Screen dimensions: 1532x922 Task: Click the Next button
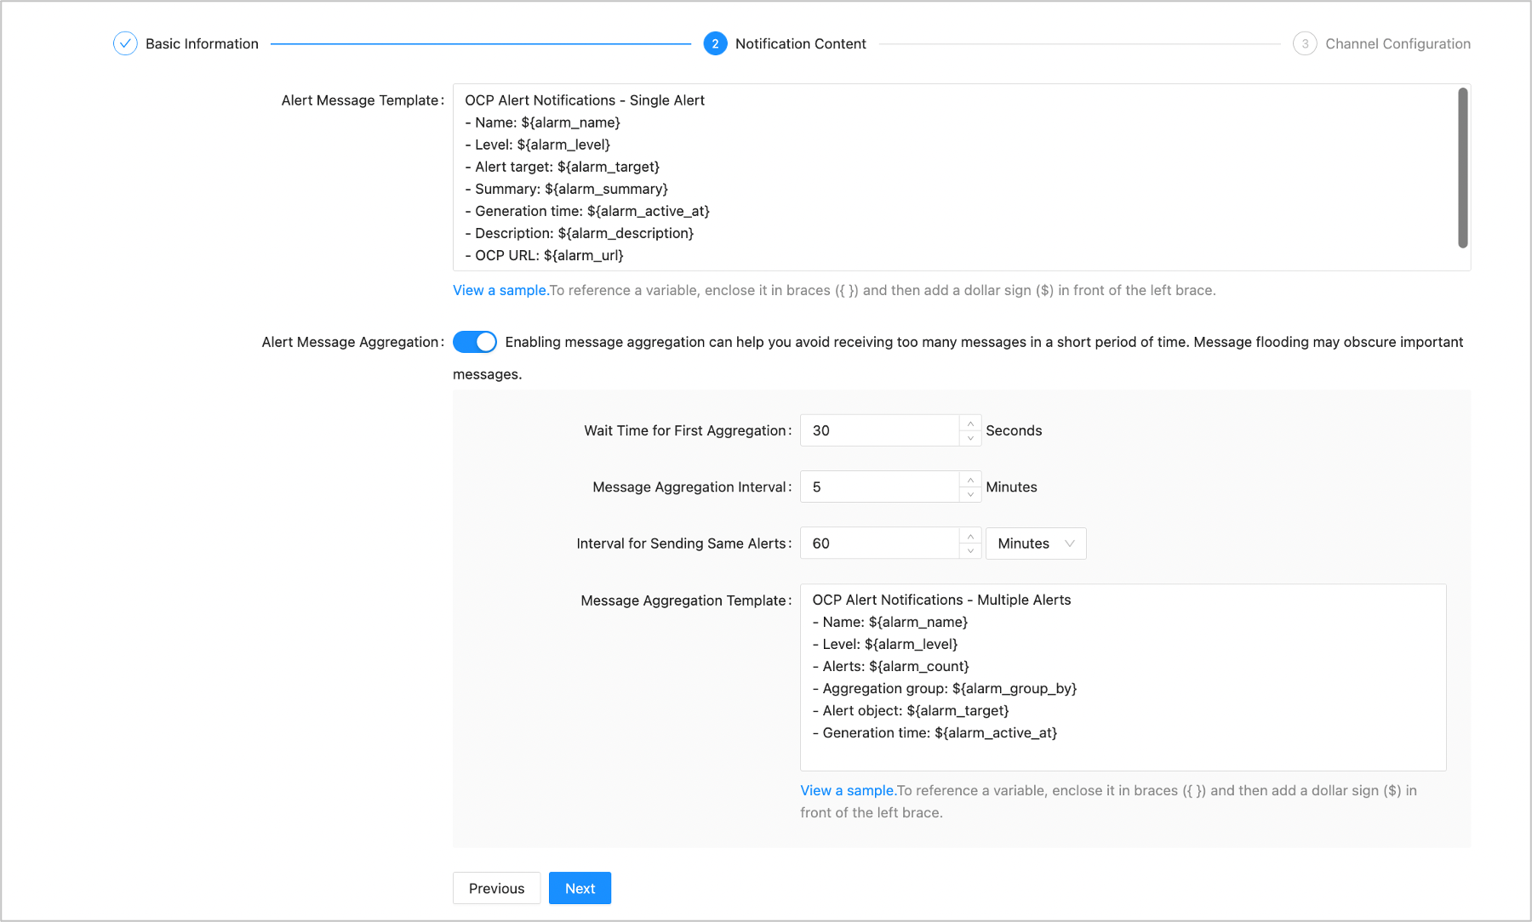pos(580,888)
